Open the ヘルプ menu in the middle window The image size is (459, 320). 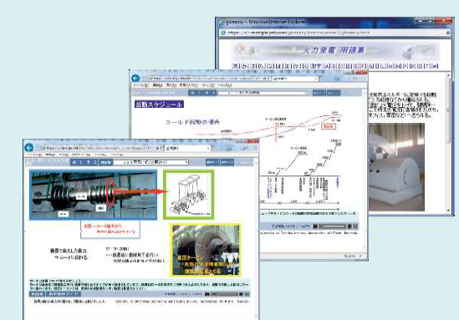coord(225,85)
